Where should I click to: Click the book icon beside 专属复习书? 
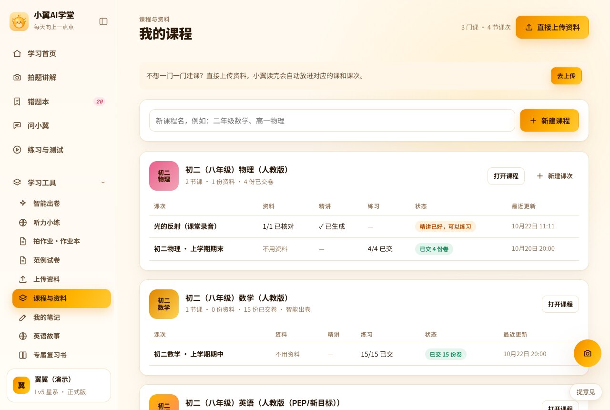pyautogui.click(x=23, y=355)
